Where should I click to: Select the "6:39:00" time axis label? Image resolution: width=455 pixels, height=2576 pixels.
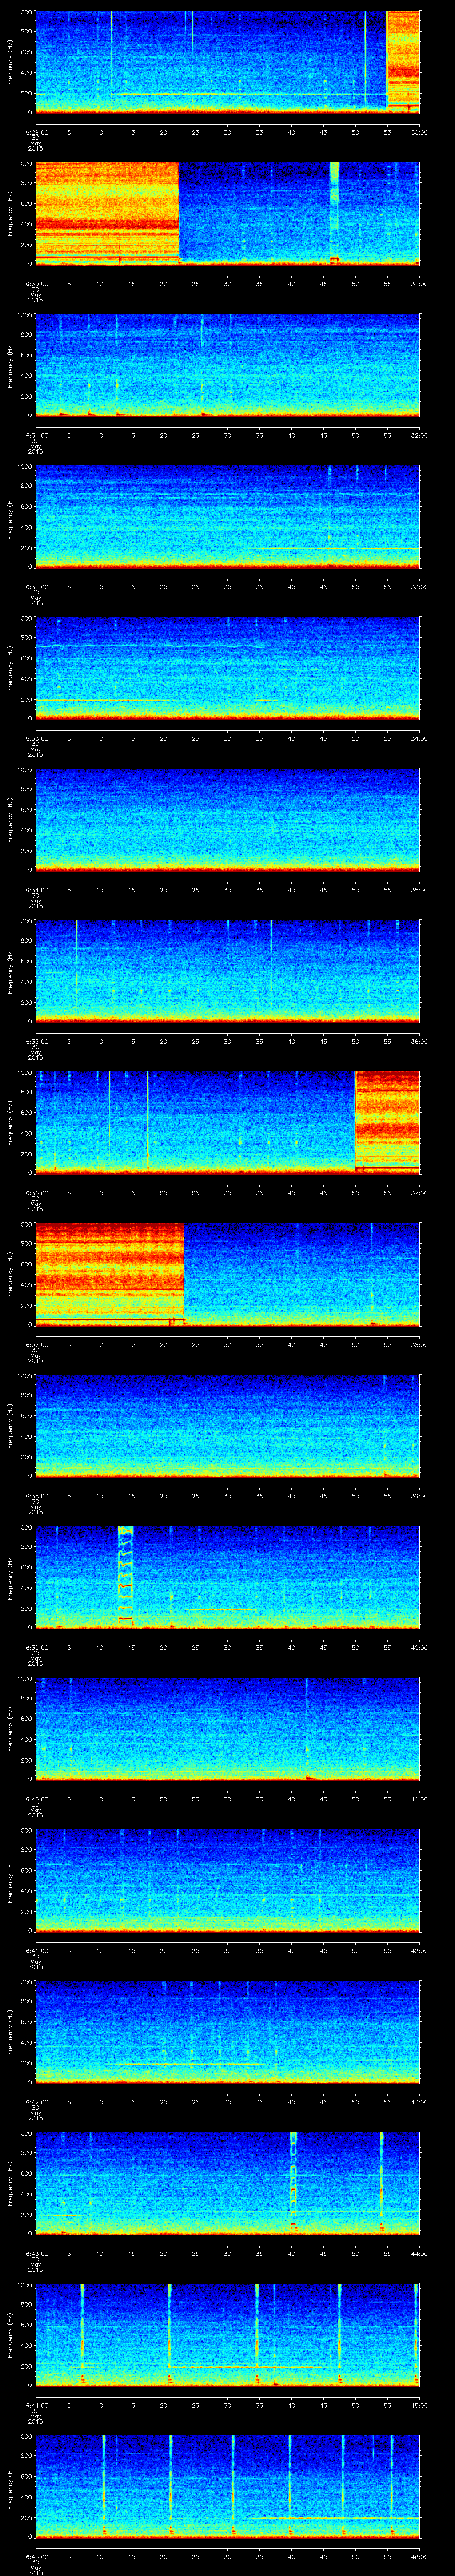pyautogui.click(x=35, y=1647)
